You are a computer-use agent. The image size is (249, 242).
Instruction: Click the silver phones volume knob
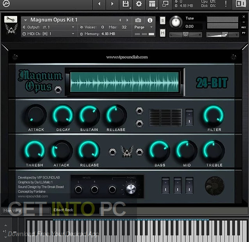tap(131, 189)
